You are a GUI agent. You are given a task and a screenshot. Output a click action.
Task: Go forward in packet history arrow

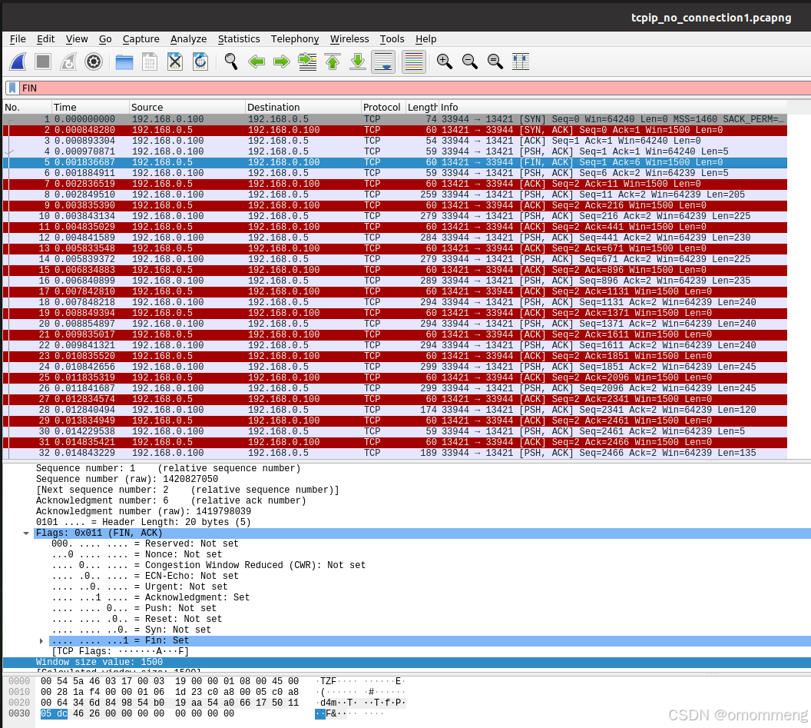point(281,61)
